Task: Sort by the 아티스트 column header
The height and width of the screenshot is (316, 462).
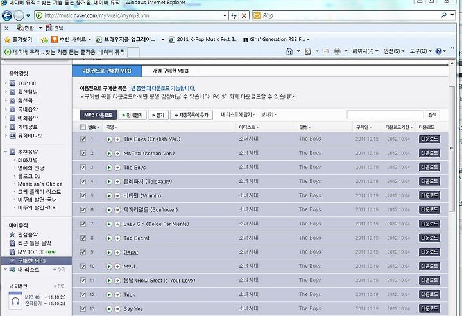Action: click(x=249, y=127)
